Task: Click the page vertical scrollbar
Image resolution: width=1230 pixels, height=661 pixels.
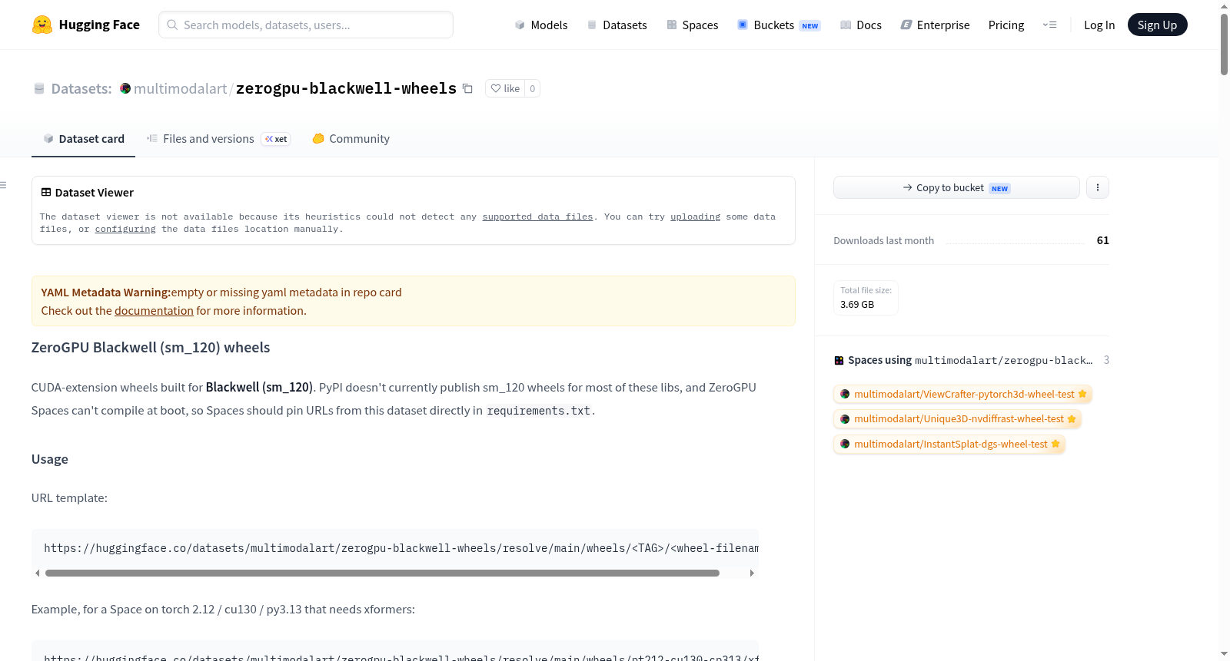Action: (x=1224, y=44)
